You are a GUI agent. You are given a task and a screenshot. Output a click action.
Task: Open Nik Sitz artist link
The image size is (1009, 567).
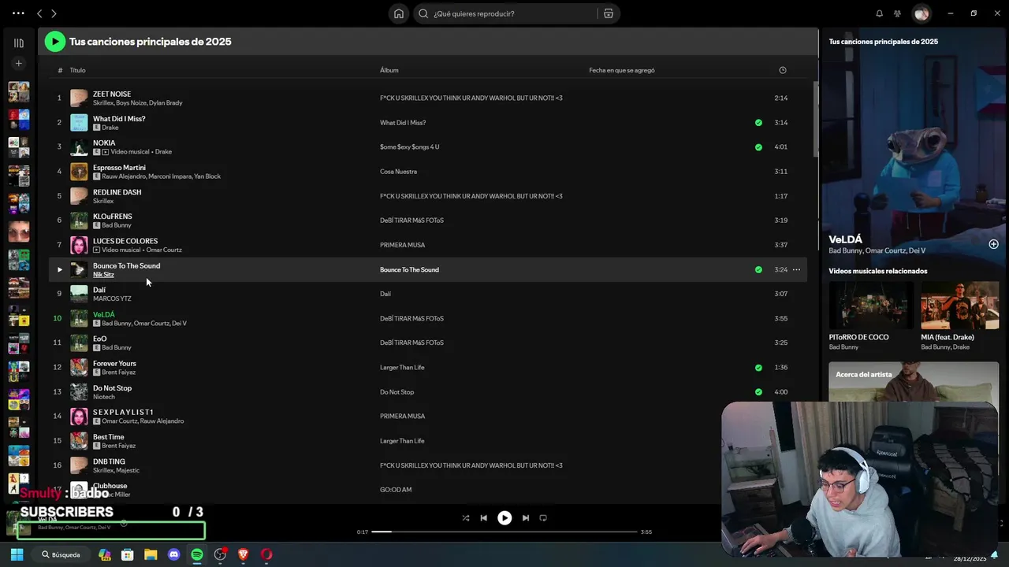pos(103,275)
